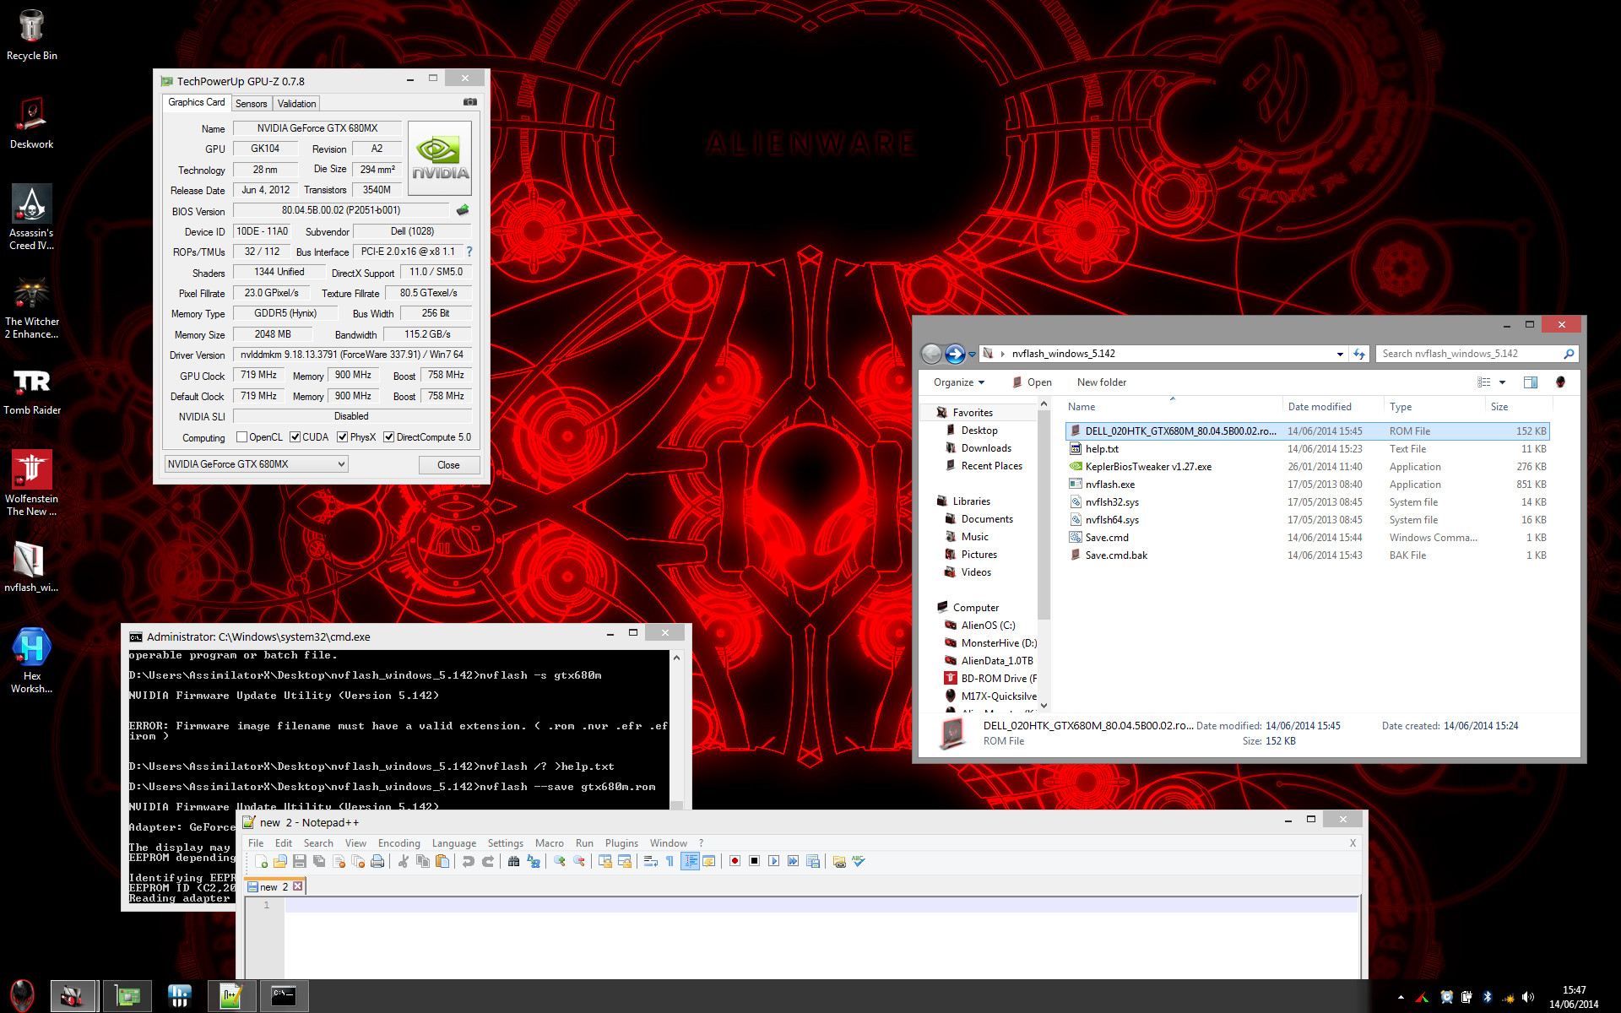The width and height of the screenshot is (1621, 1013).
Task: Toggle Indent Guide icon in Notepad++ toolbar
Action: point(690,861)
